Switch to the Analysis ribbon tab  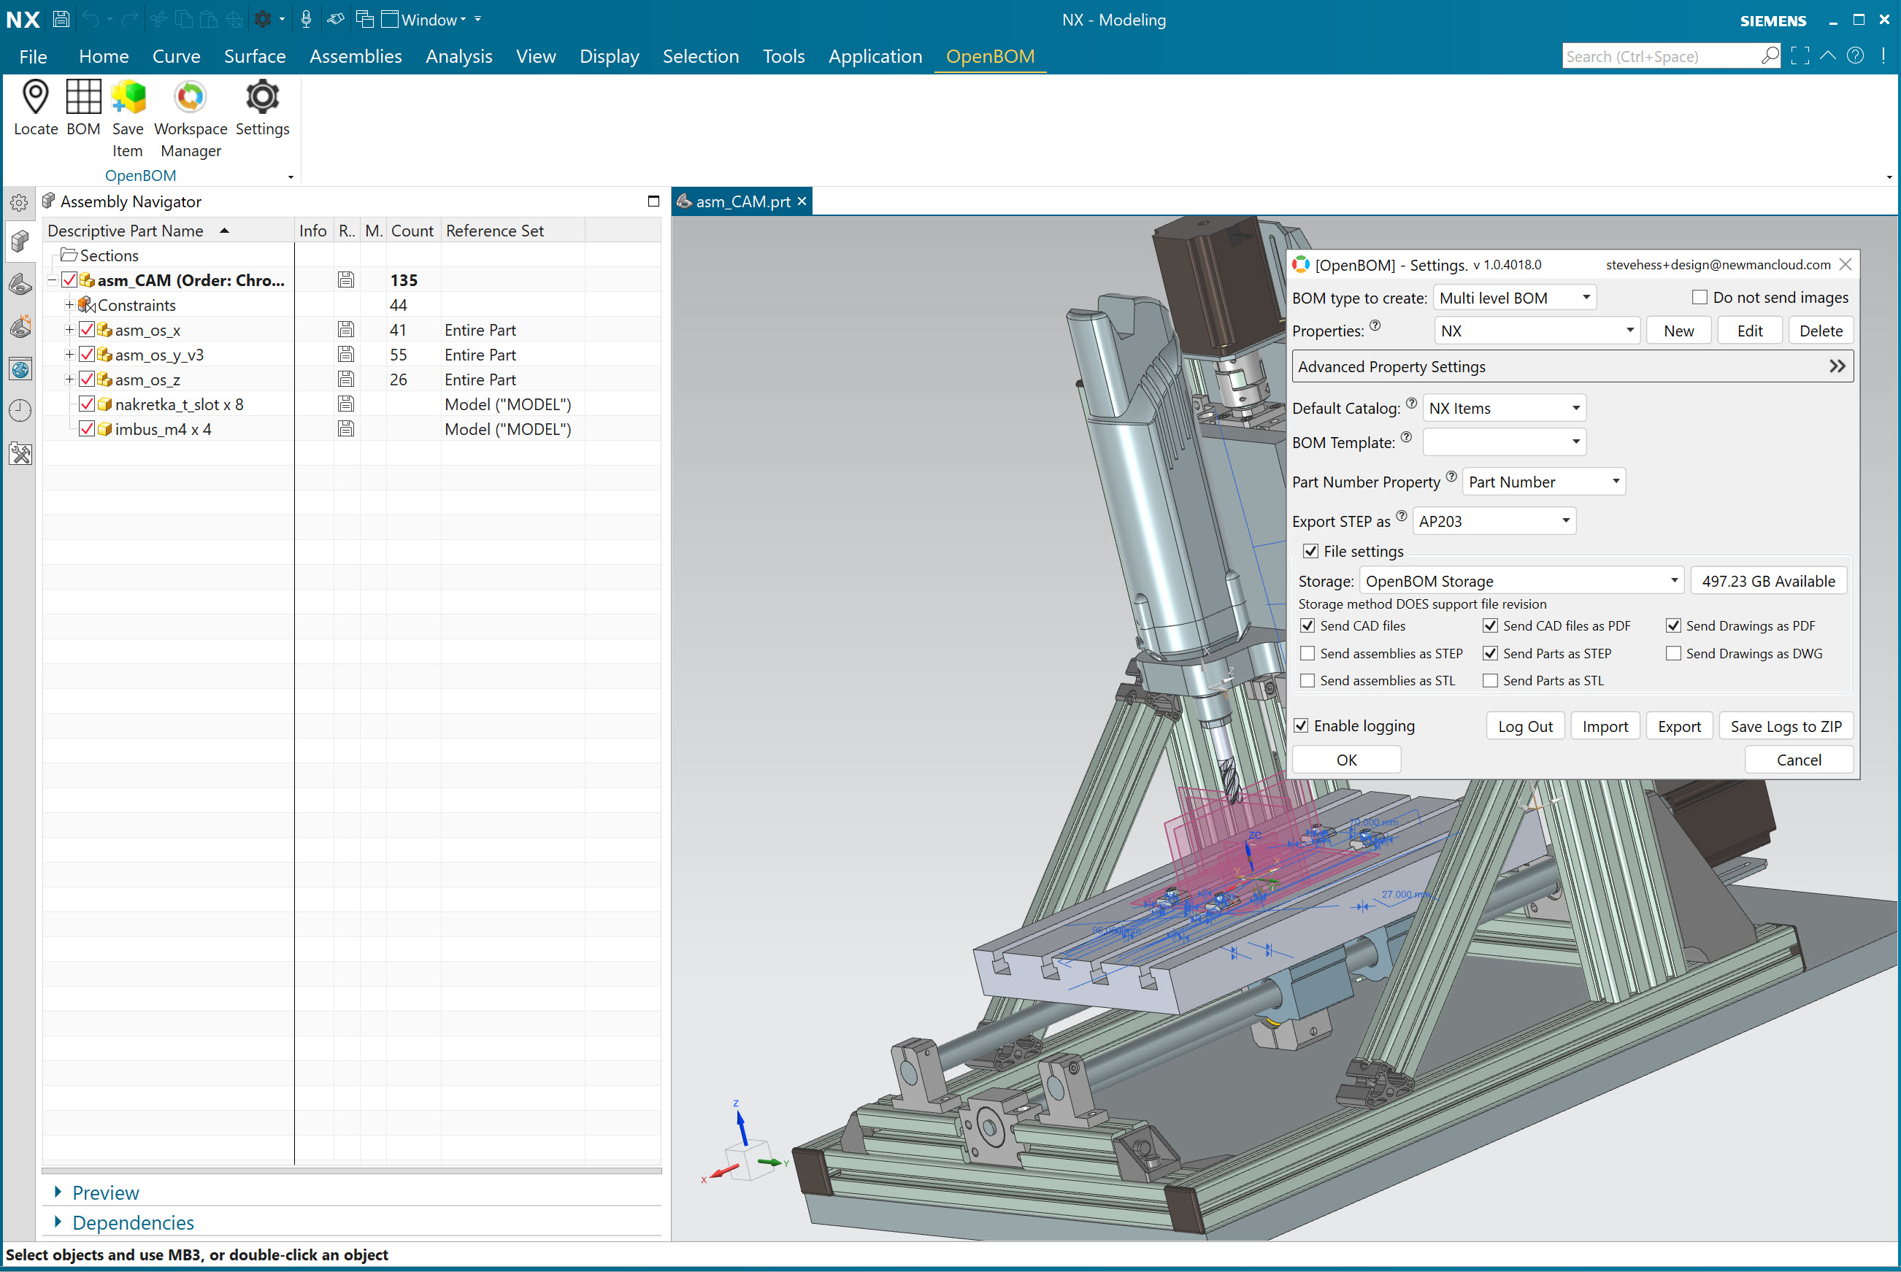459,56
